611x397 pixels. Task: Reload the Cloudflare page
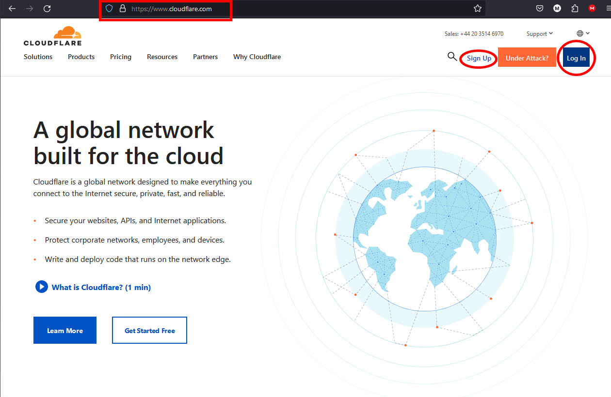[47, 9]
